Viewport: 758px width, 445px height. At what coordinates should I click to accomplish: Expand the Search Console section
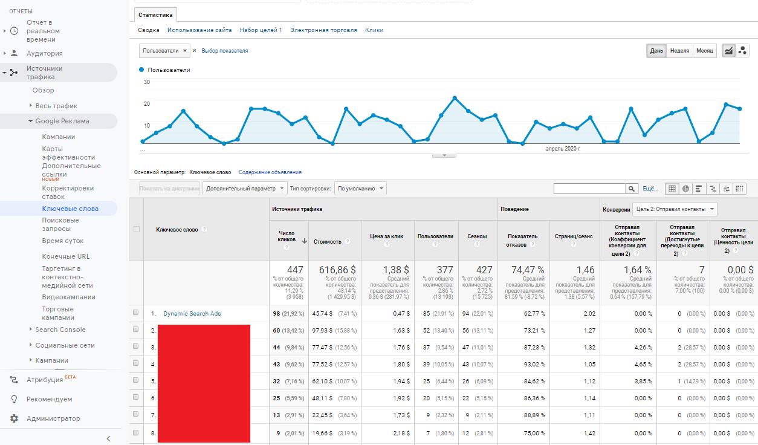tap(31, 330)
